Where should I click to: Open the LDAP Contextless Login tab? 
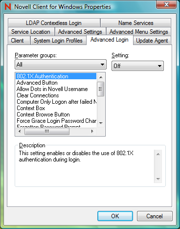pos(54,23)
